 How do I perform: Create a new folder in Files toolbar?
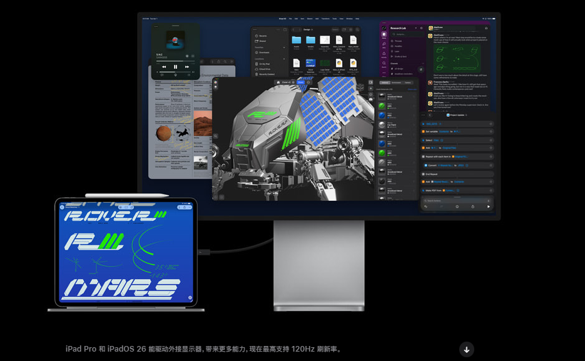(344, 29)
